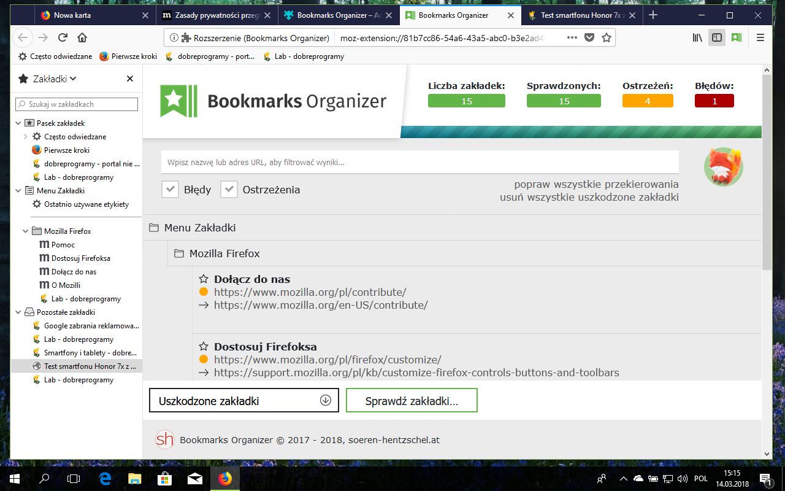Toggle the Ostrzeżenia checkbox
Image resolution: width=785 pixels, height=491 pixels.
229,189
